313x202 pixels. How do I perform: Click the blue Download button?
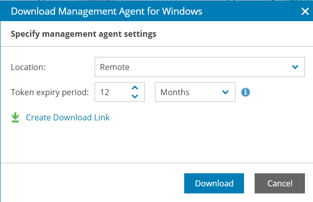214,183
